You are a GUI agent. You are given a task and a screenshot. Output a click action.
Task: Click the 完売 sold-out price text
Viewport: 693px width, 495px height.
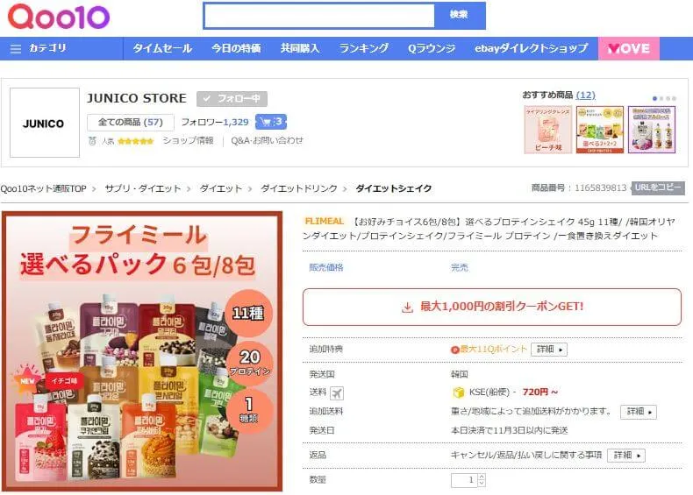[x=459, y=267]
